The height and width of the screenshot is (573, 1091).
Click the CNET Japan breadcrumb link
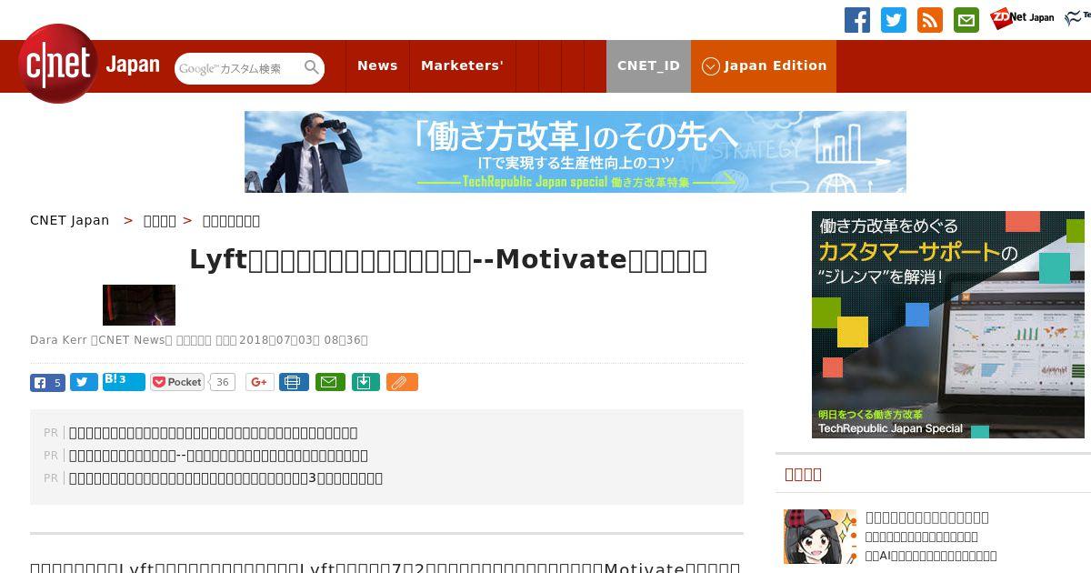[x=69, y=220]
